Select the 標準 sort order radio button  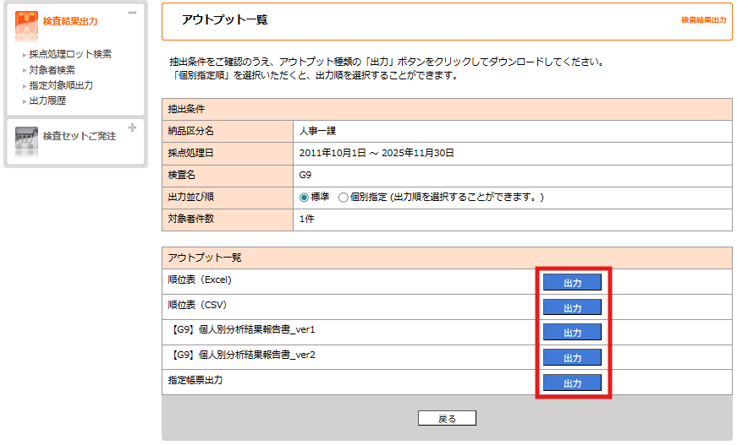(305, 197)
